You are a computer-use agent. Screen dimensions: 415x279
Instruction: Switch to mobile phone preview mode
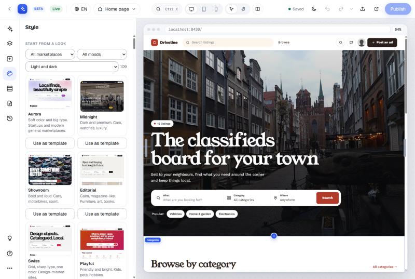(216, 9)
